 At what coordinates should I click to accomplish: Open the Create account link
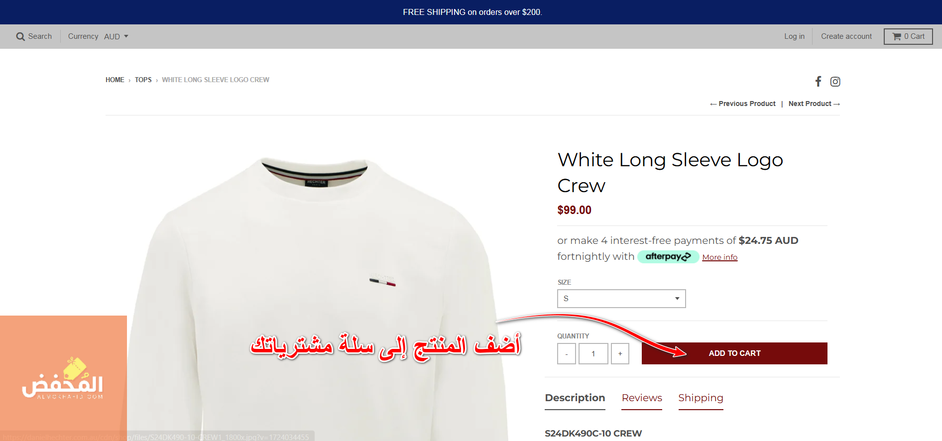[846, 36]
